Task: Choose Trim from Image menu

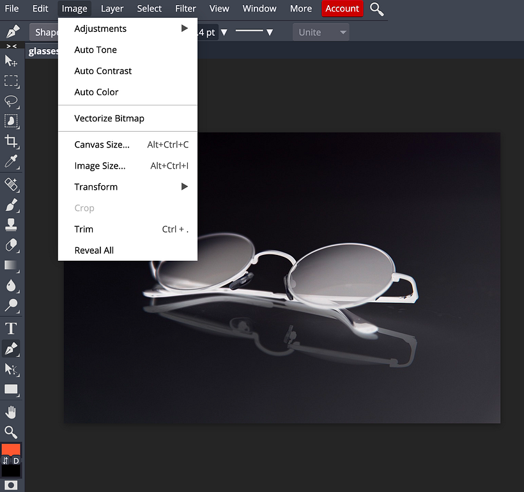Action: pyautogui.click(x=128, y=229)
